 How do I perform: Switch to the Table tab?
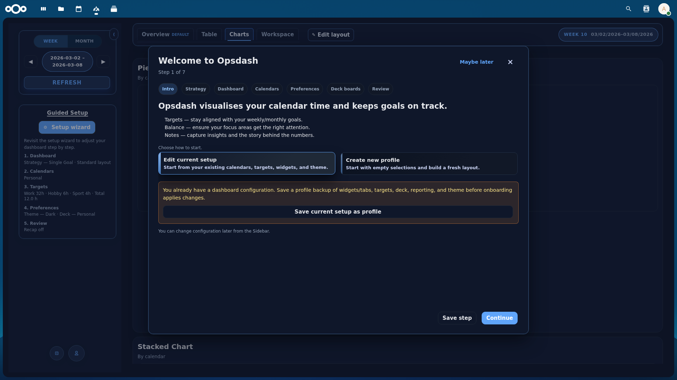[209, 34]
